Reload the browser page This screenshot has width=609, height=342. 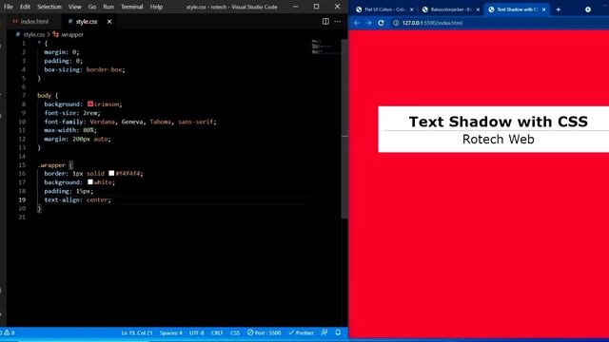tap(381, 23)
